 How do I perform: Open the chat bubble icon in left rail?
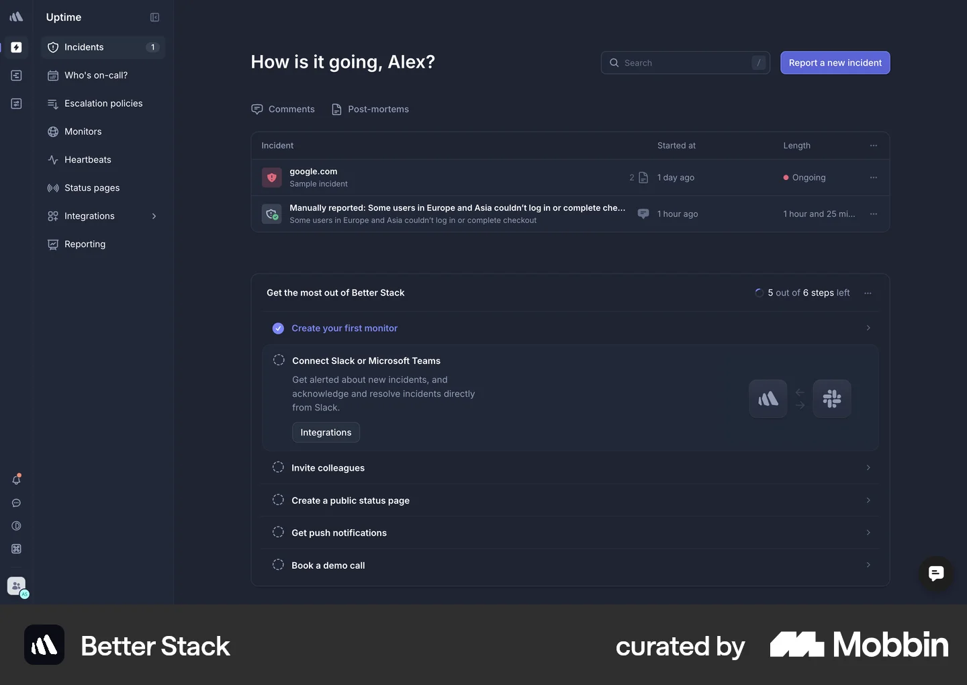[16, 503]
